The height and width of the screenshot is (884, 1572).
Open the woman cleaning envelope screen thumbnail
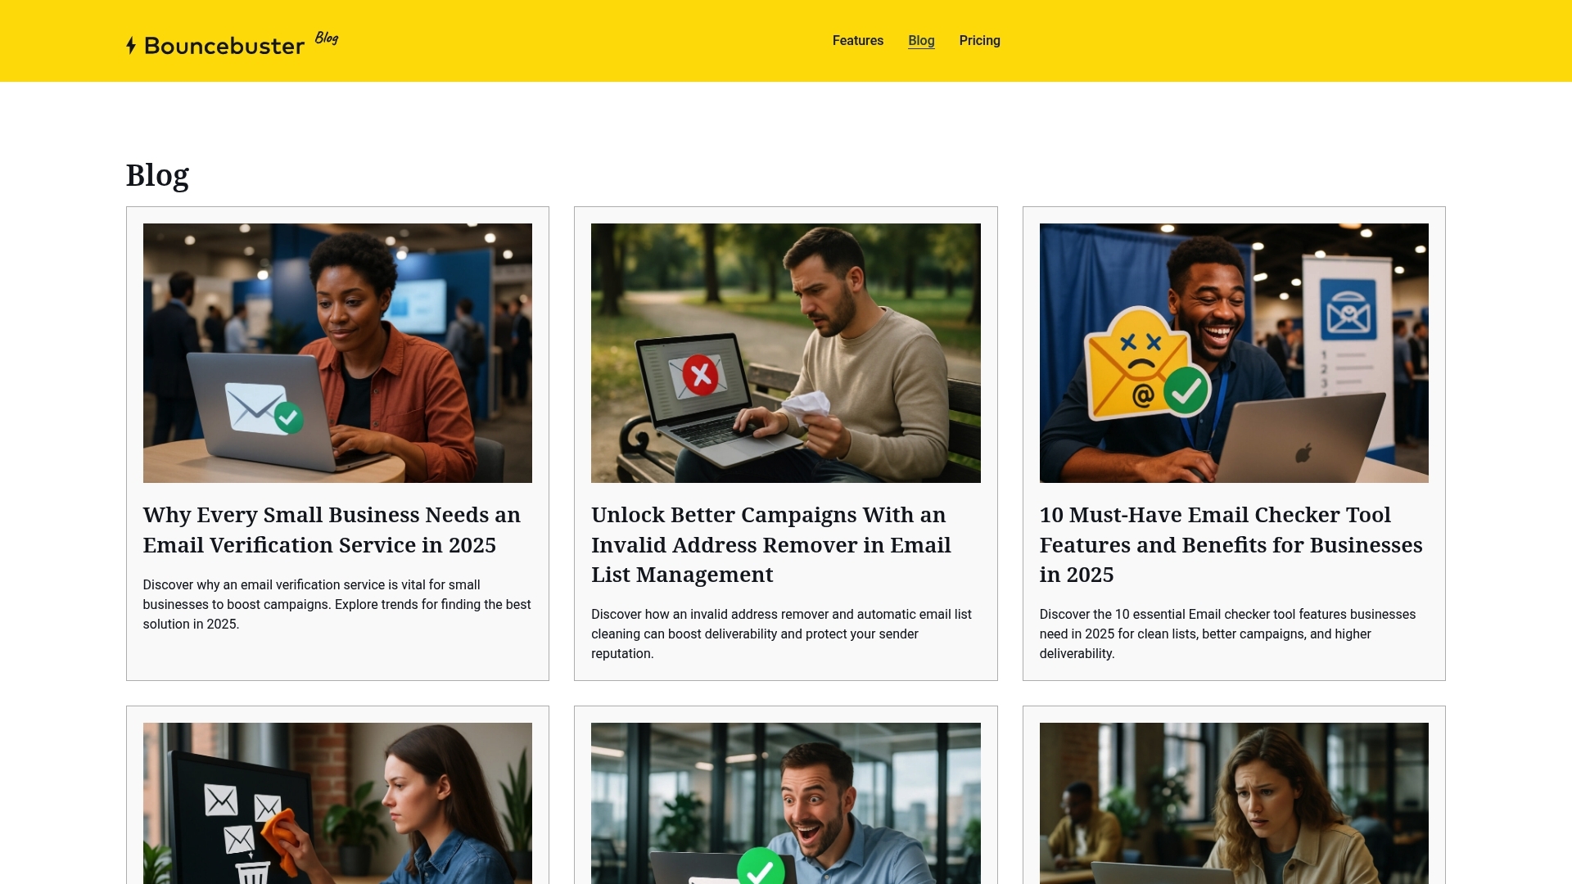coord(337,803)
